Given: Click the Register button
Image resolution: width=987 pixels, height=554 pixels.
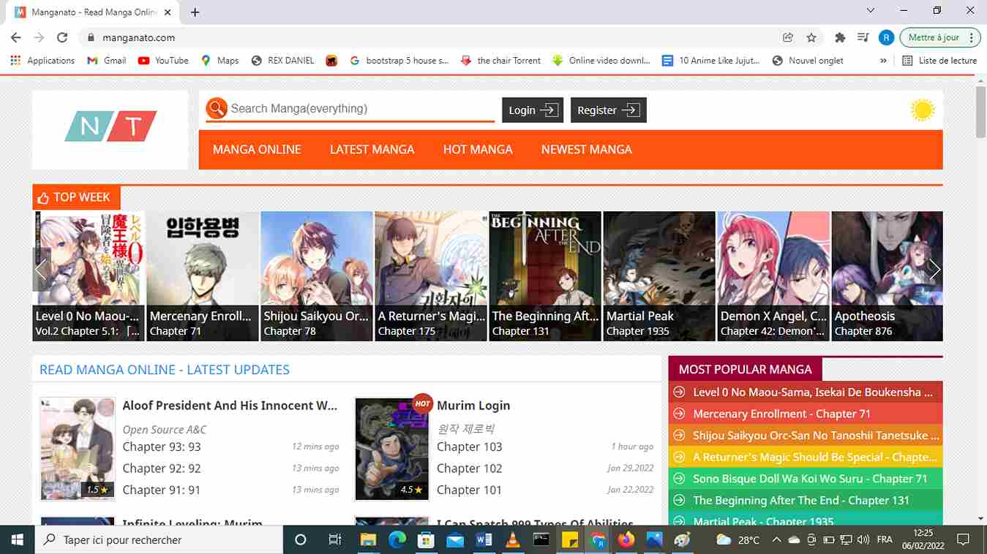Looking at the screenshot, I should click(x=609, y=110).
